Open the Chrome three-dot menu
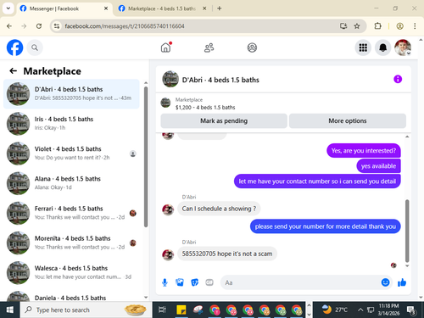The image size is (424, 318). [x=415, y=26]
